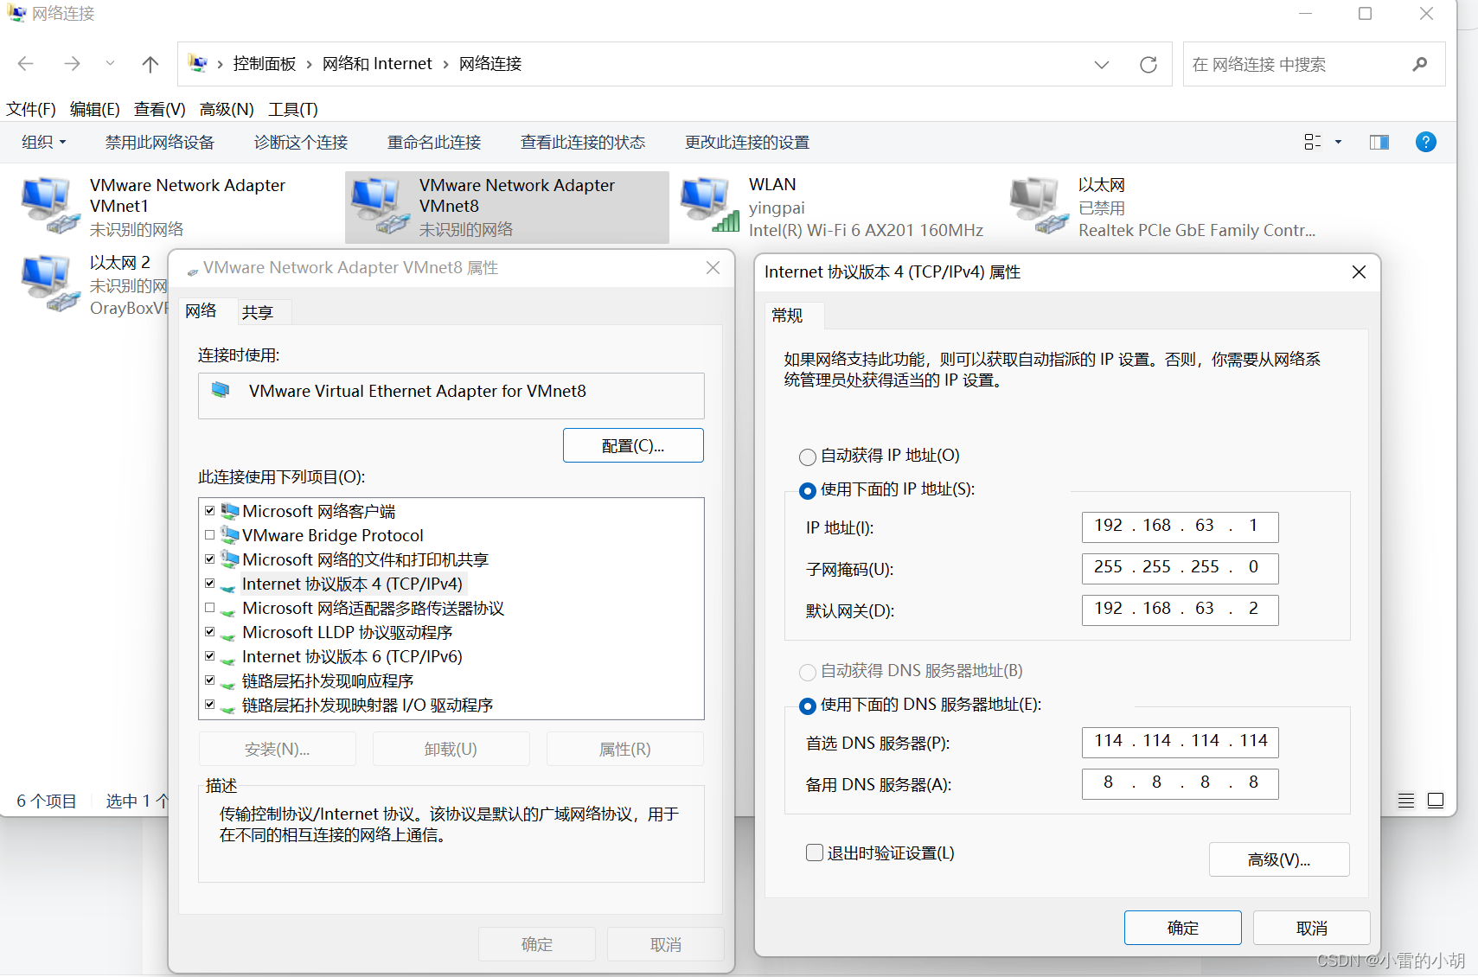Check the VMware Bridge Protocol checkbox
This screenshot has height=977, width=1478.
click(x=209, y=535)
